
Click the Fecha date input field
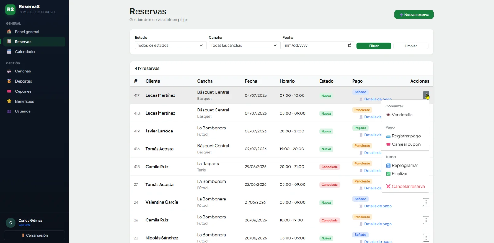pos(318,45)
